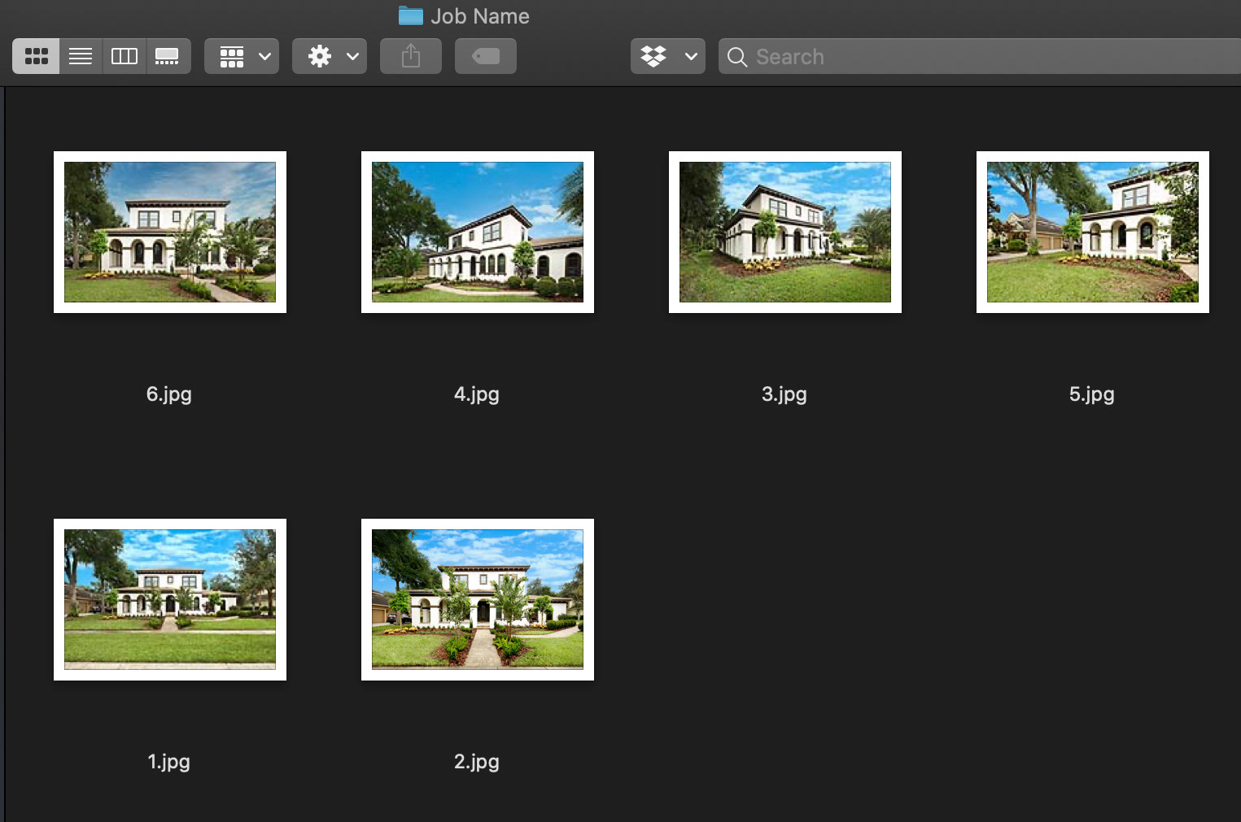Click the Job Name window title
The height and width of the screenshot is (822, 1241).
(480, 16)
